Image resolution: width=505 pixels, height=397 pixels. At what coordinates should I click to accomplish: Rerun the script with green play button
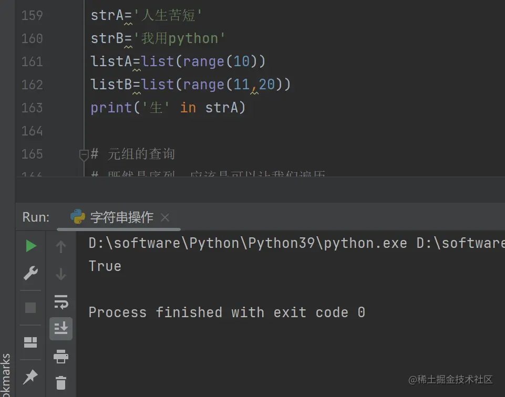30,246
